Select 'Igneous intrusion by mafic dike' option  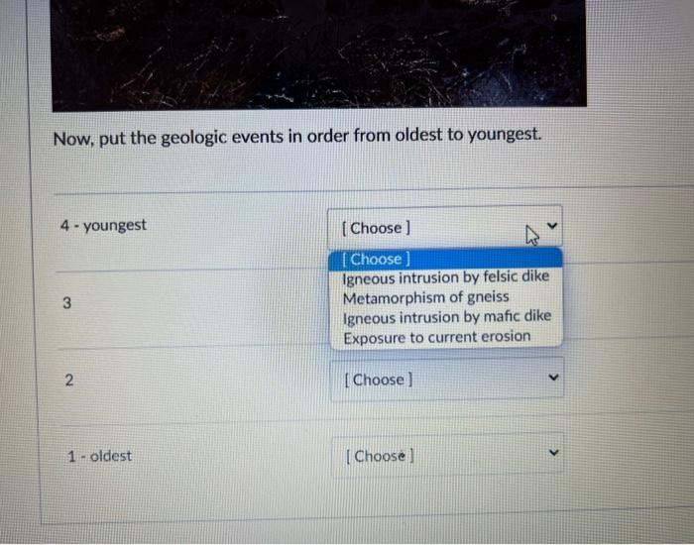click(446, 317)
